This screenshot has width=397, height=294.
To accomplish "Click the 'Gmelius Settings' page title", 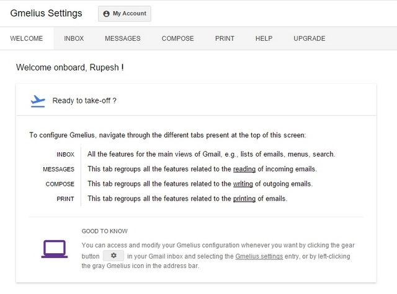I will (x=46, y=13).
